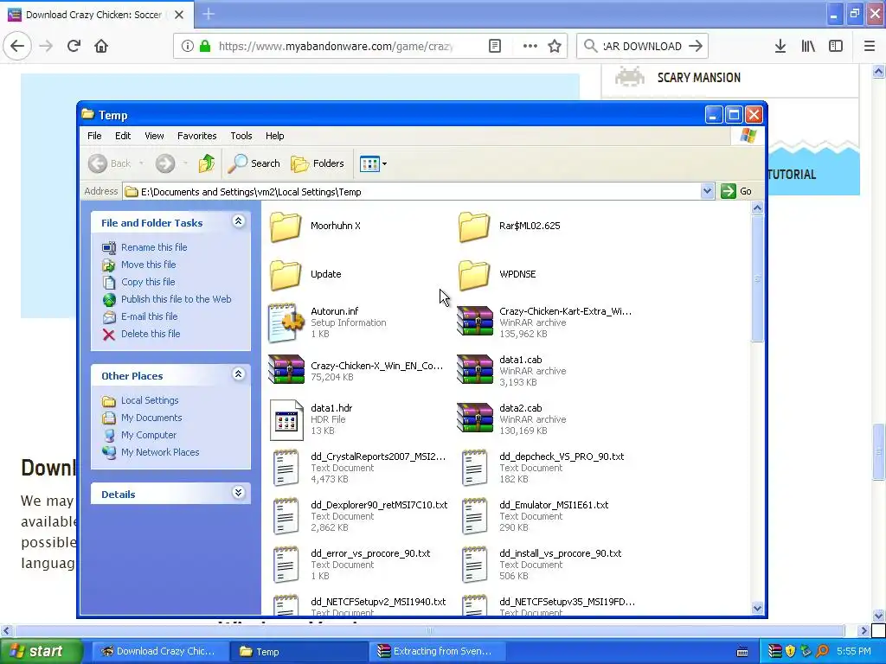This screenshot has width=886, height=664.
Task: Open the File menu
Action: click(94, 136)
